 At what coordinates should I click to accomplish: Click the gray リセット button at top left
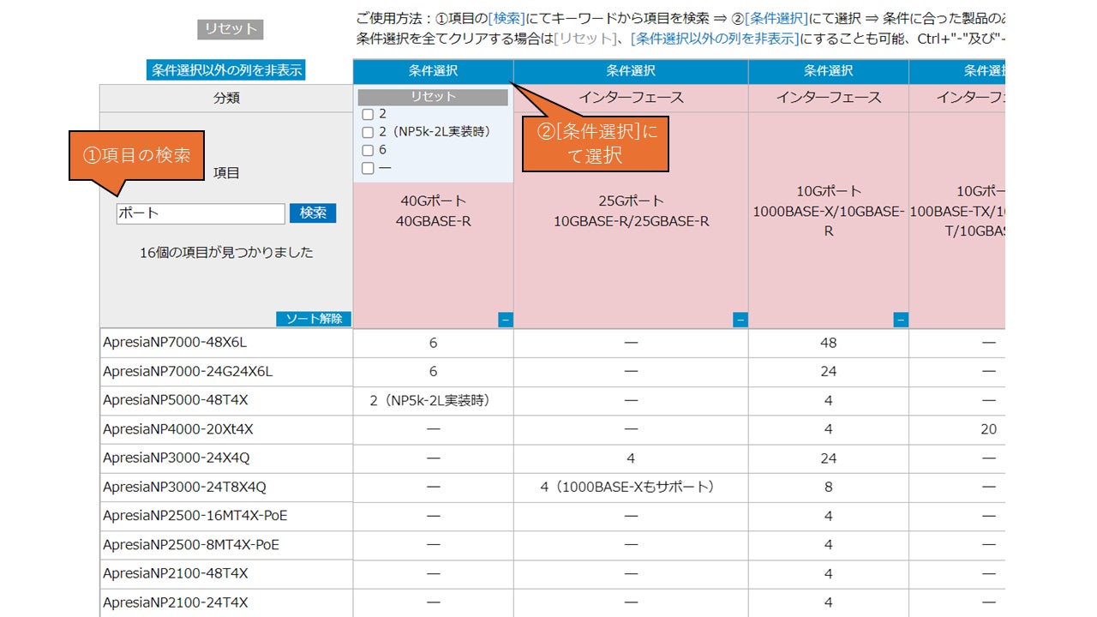[231, 28]
